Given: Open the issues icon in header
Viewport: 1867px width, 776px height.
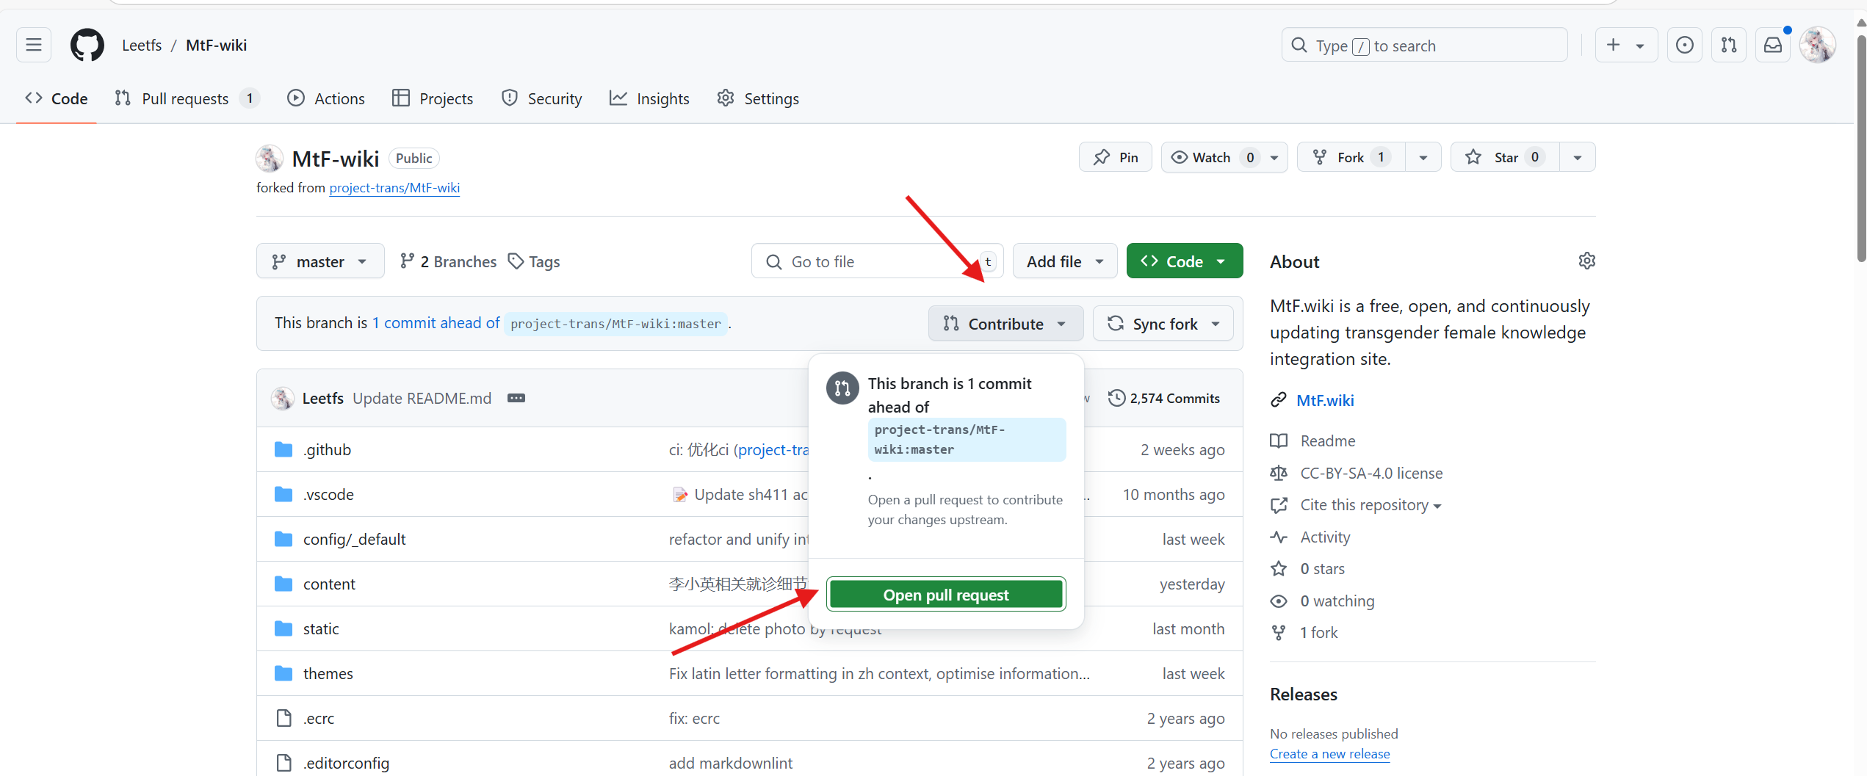Looking at the screenshot, I should click(x=1685, y=46).
